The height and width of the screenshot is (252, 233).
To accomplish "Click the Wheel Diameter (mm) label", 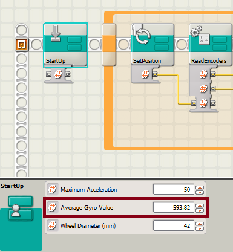I will 88,226.
